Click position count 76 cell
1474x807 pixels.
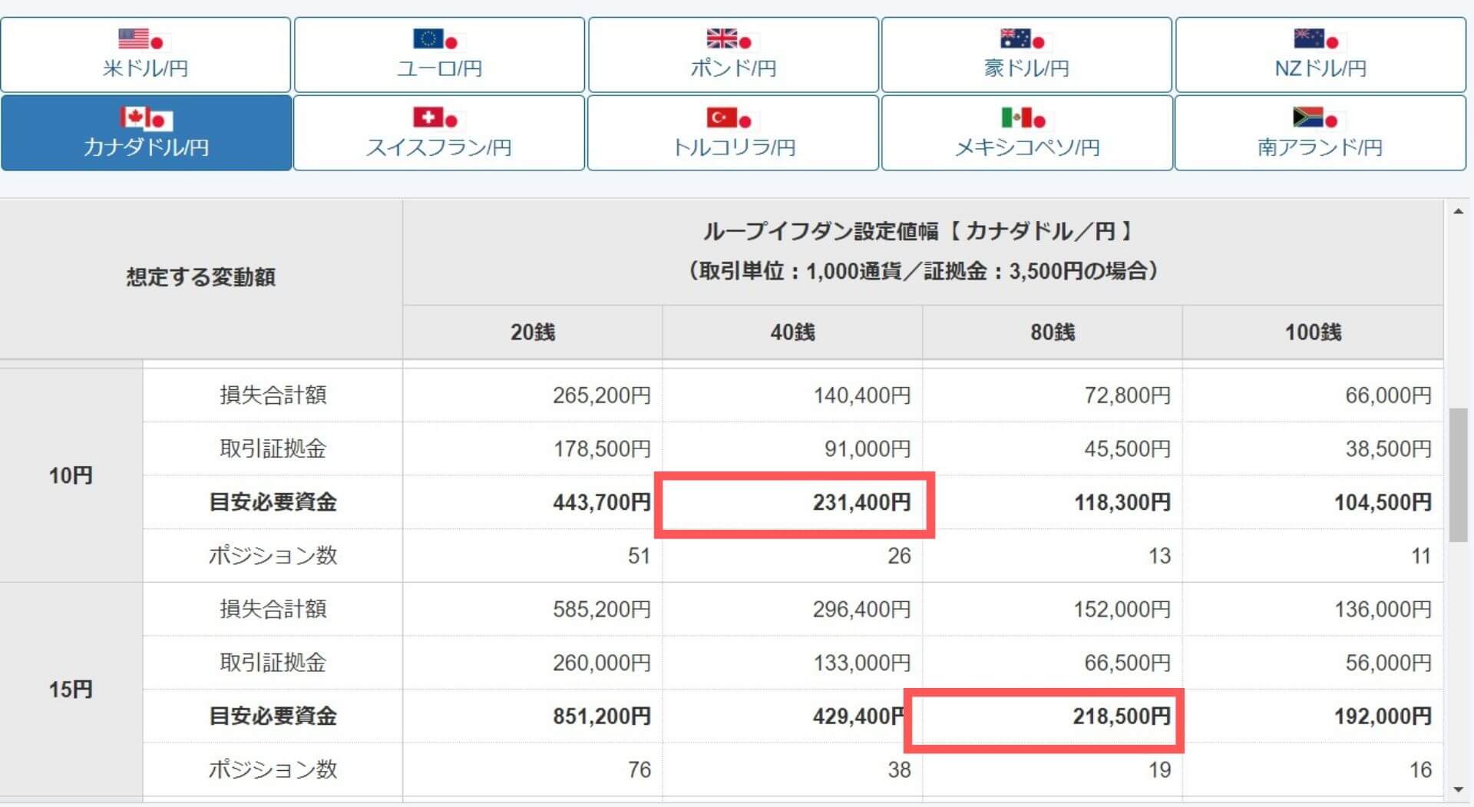point(533,769)
